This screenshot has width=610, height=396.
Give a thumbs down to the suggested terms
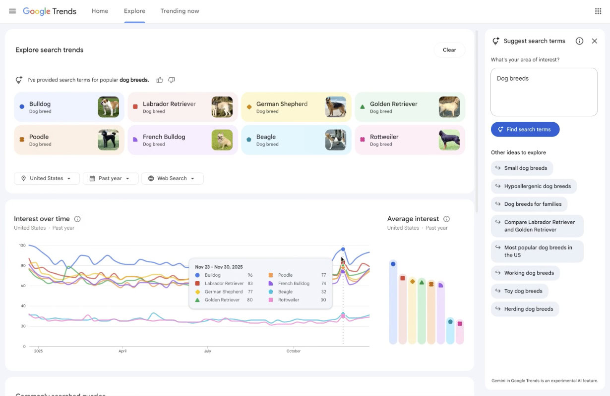pos(172,80)
